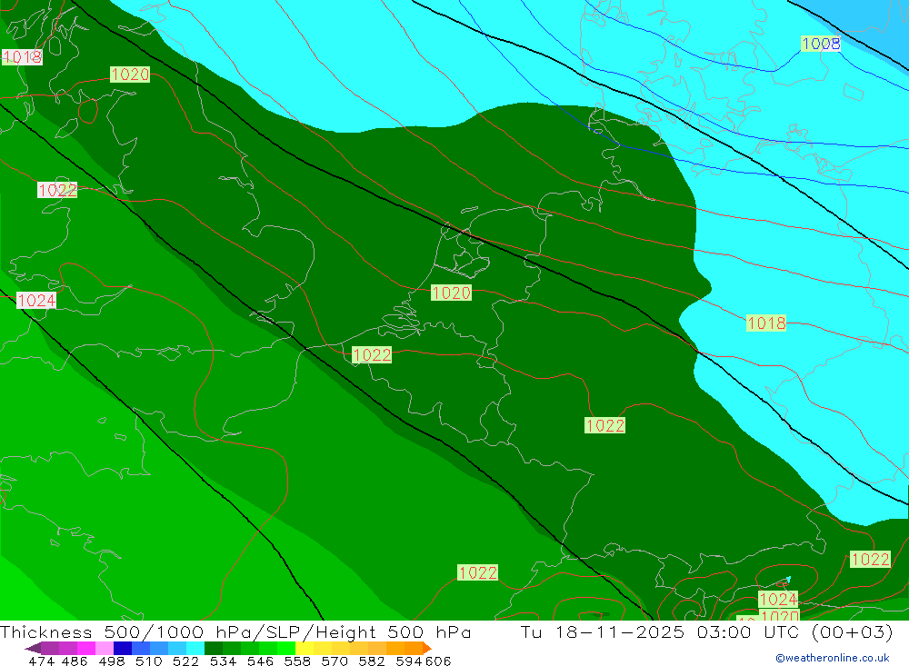The height and width of the screenshot is (666, 909).
Task: Open the weatheronline.co.uk copyright link
Action: coord(833,658)
